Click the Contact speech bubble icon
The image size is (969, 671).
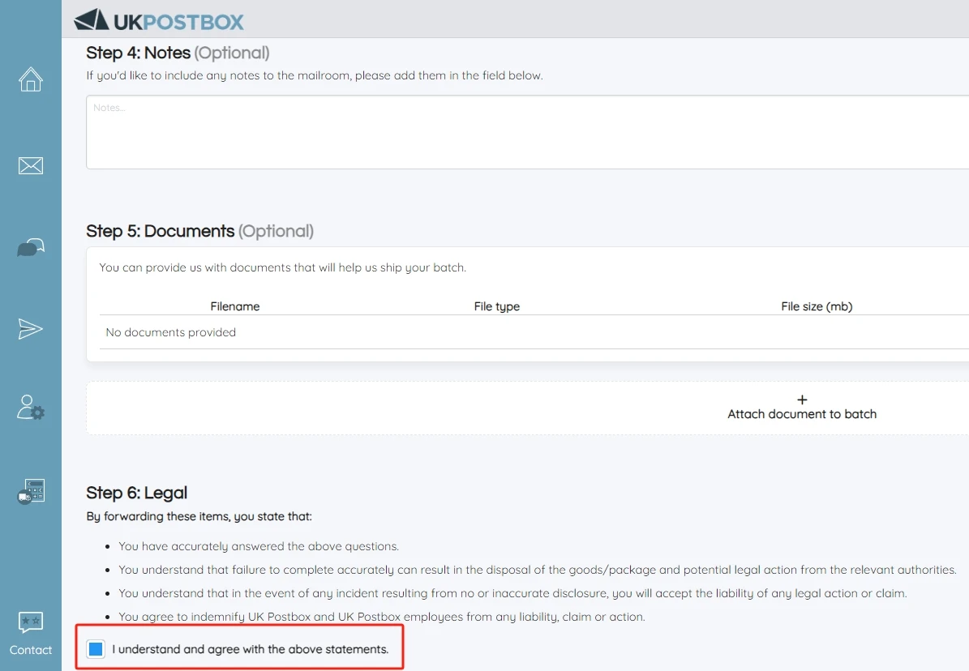tap(31, 622)
